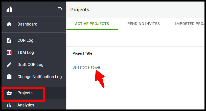Switch to the Imported Projects tab

(190, 24)
